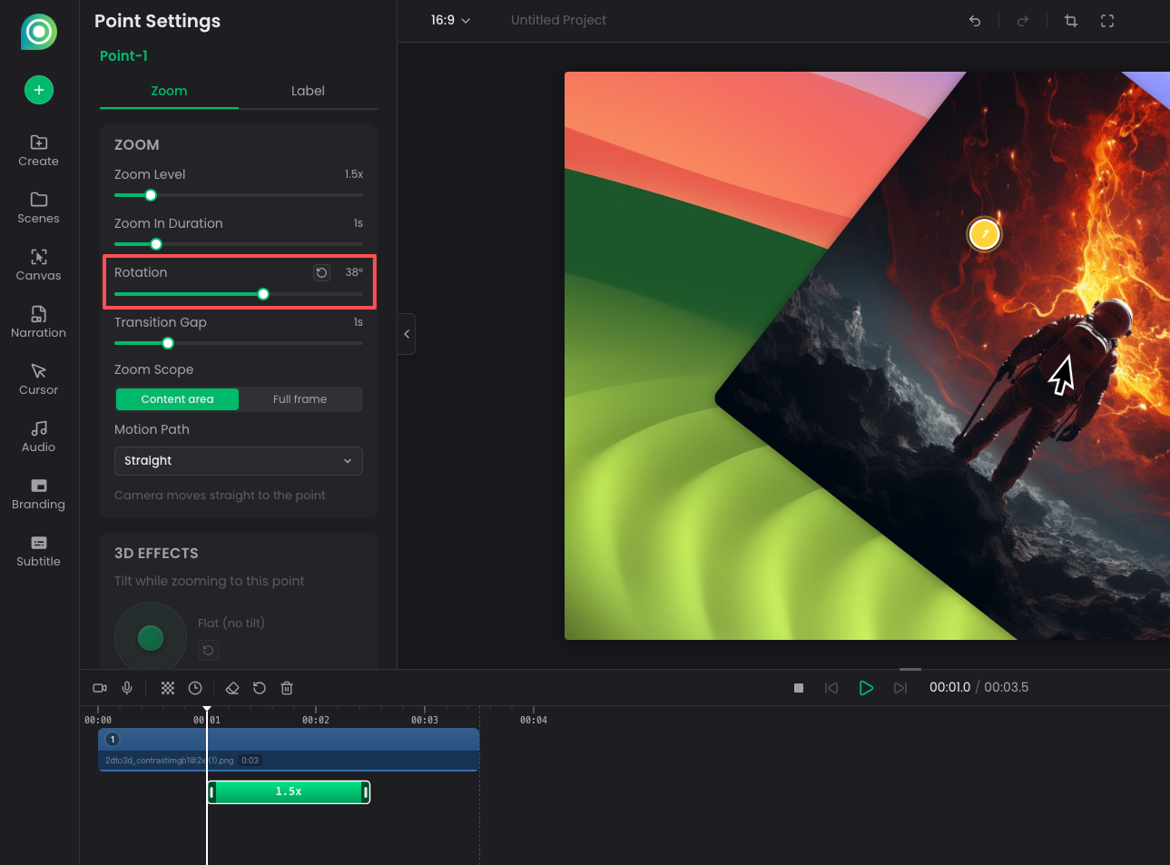The image size is (1170, 865).
Task: Switch to the Zoom tab
Action: pos(169,91)
